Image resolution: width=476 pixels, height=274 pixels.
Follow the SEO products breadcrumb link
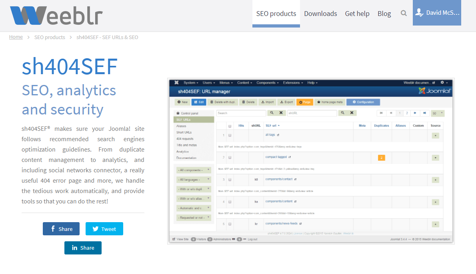pyautogui.click(x=50, y=37)
